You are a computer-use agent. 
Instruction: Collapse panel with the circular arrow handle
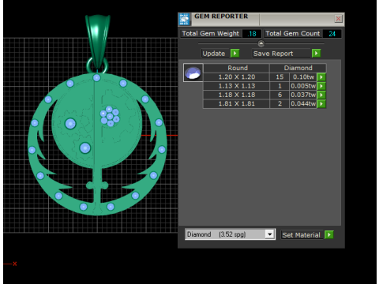[261, 43]
